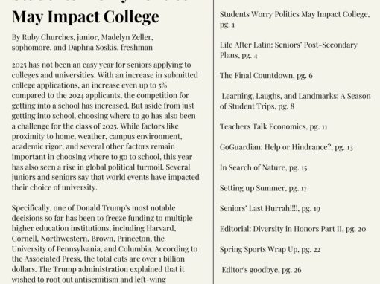Open Students Worry Politics May Impact College entry
Image resolution: width=380 pixels, height=284 pixels.
click(x=294, y=19)
